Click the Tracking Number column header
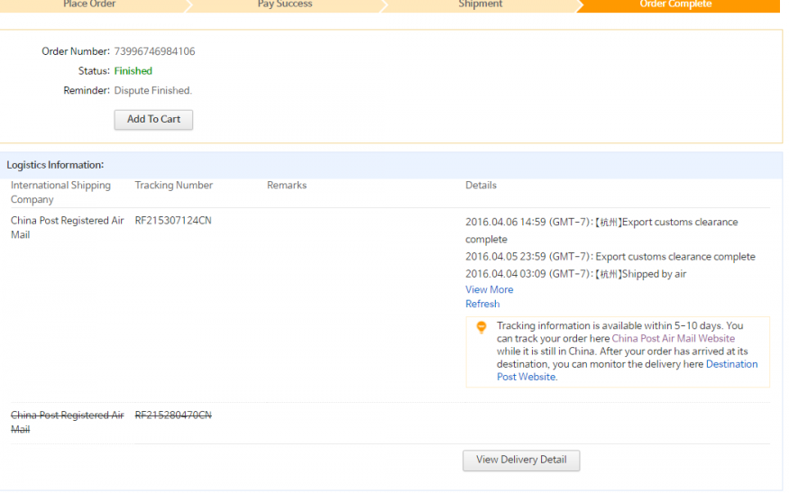This screenshot has height=493, width=789. coord(174,186)
